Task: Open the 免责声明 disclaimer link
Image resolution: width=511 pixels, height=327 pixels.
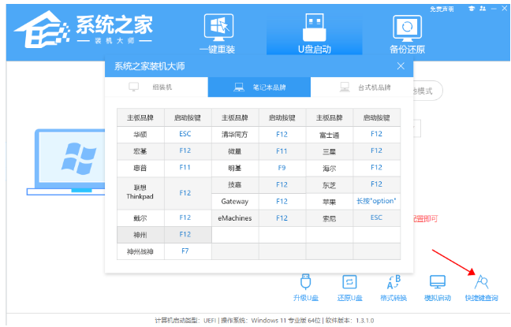Action: [x=442, y=9]
